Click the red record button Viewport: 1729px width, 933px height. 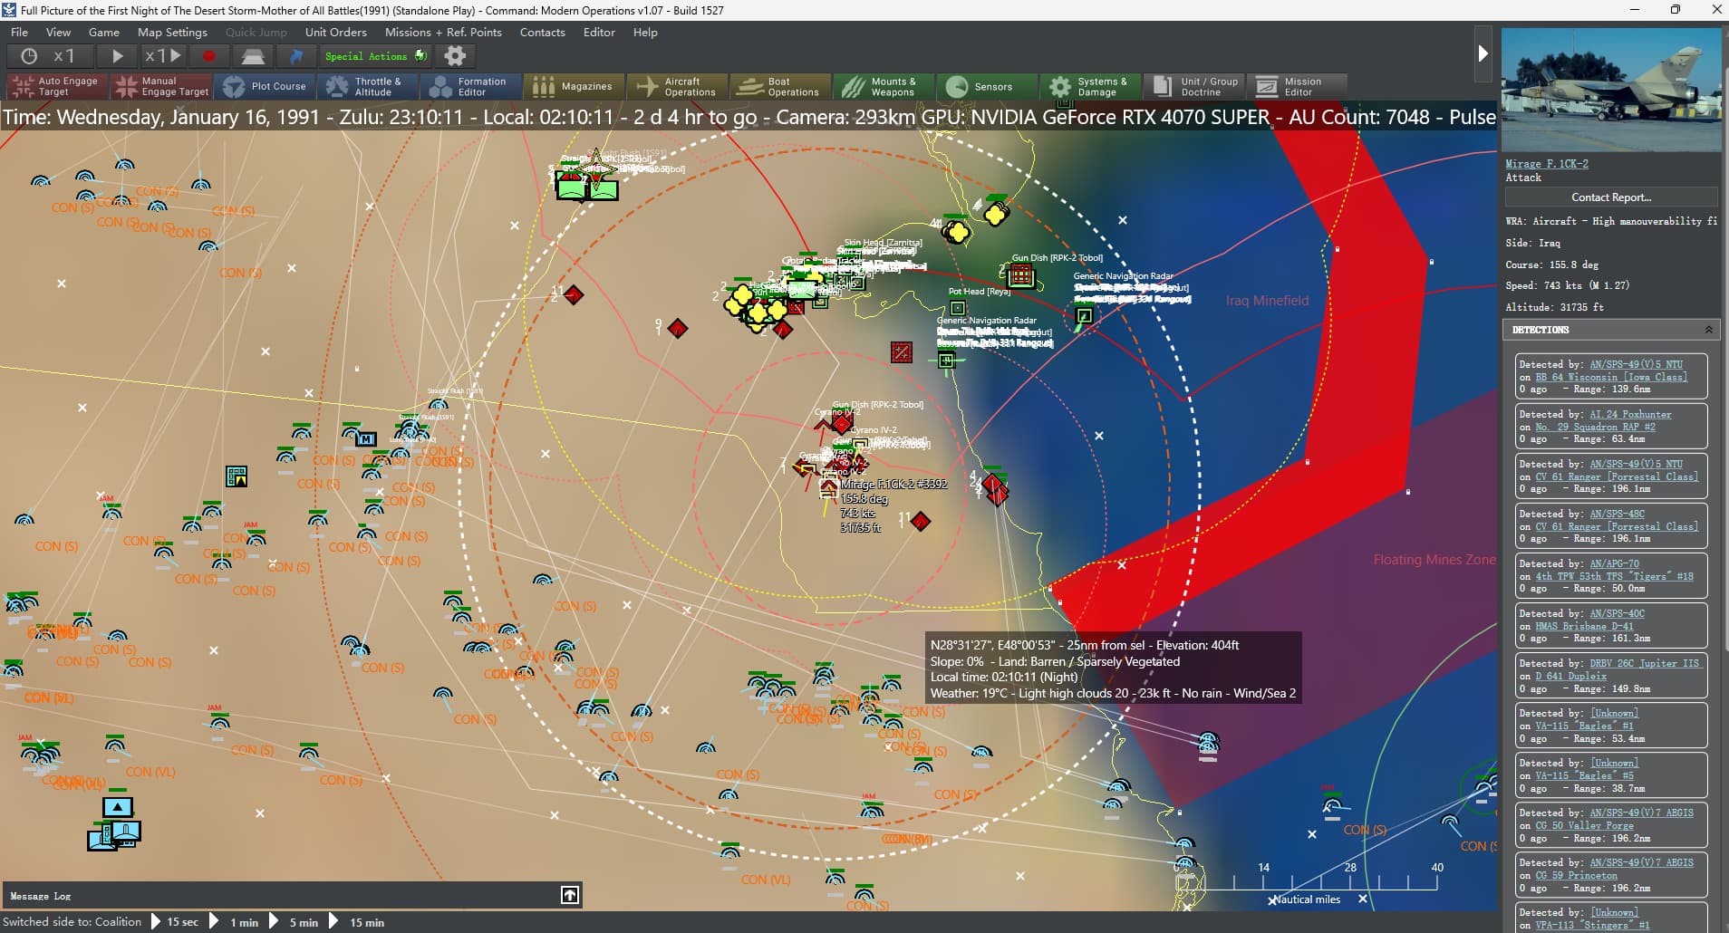[x=209, y=56]
